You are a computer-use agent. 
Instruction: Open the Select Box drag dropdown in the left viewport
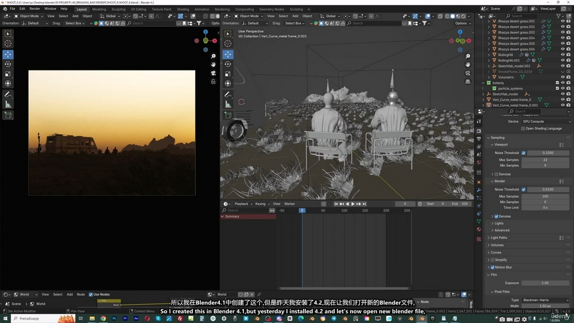tap(75, 23)
